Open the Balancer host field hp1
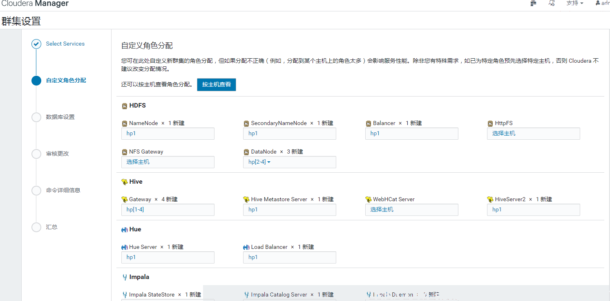This screenshot has width=610, height=301. 412,134
